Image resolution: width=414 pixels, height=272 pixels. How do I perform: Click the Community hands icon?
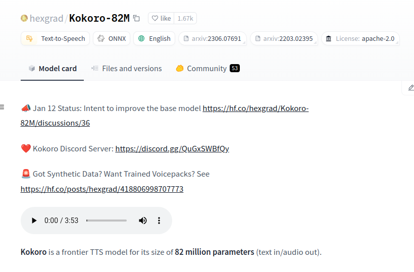coord(180,68)
